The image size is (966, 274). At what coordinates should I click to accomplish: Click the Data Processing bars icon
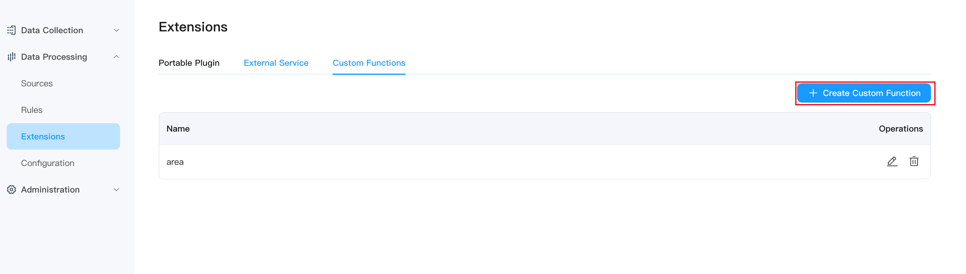click(11, 57)
